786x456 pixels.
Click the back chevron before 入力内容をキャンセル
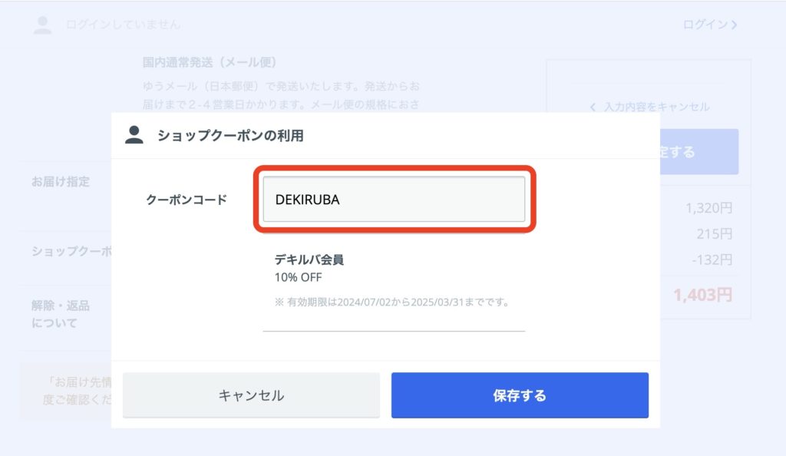coord(593,107)
